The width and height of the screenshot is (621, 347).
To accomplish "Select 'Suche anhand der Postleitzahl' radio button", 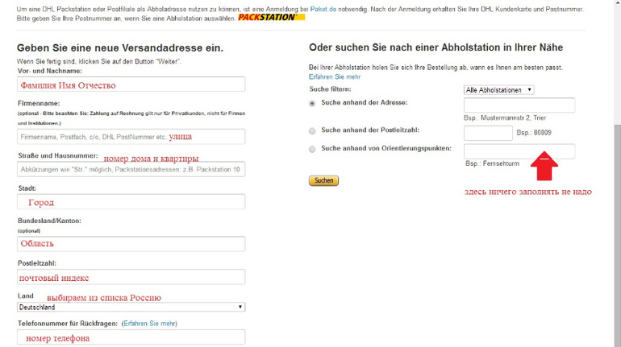I will click(x=313, y=130).
